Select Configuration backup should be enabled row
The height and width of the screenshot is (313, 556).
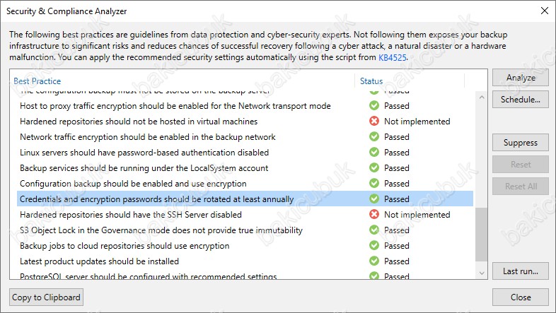pyautogui.click(x=245, y=184)
